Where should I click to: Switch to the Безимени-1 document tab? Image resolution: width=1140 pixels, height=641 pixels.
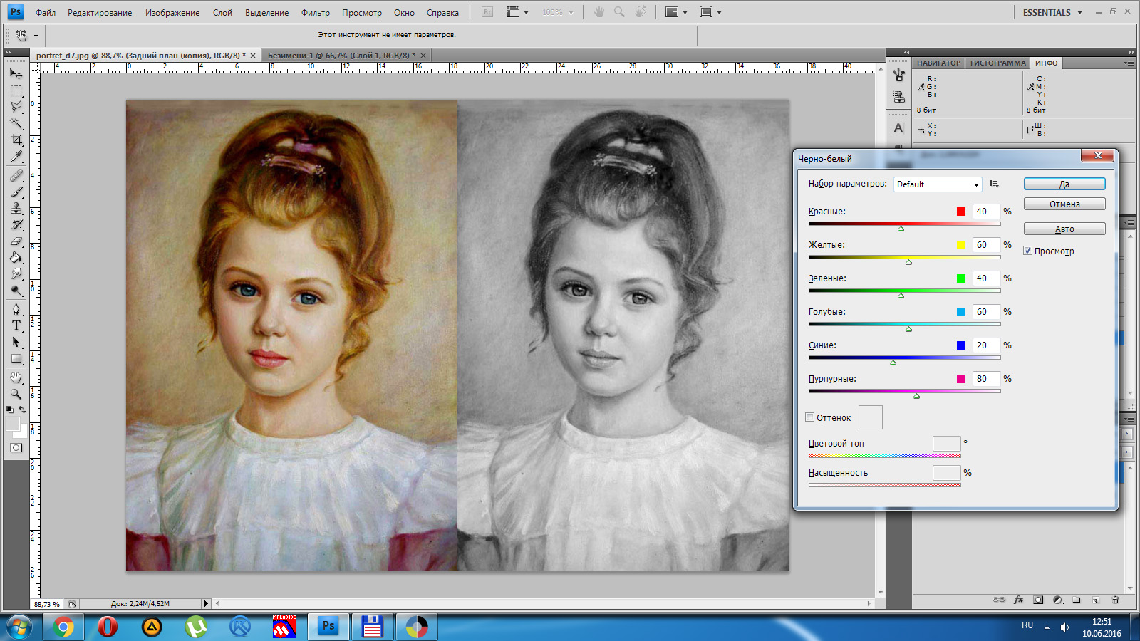[341, 56]
